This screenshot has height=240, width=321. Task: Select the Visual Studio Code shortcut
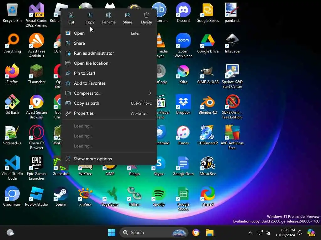pyautogui.click(x=12, y=168)
